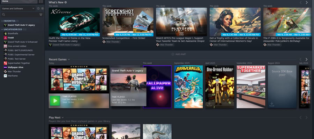Open P-39N-0 aircraft news thumbnail
This screenshot has height=139, width=314.
click(x=287, y=22)
